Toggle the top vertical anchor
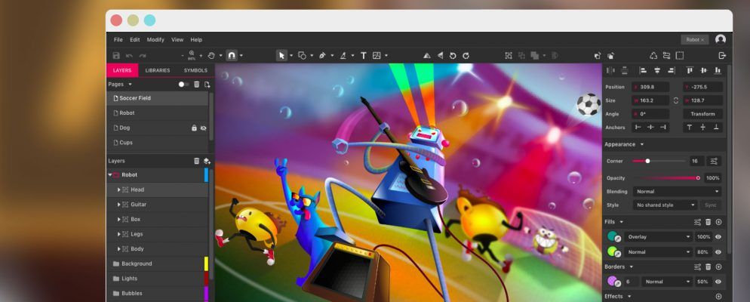 coord(689,128)
